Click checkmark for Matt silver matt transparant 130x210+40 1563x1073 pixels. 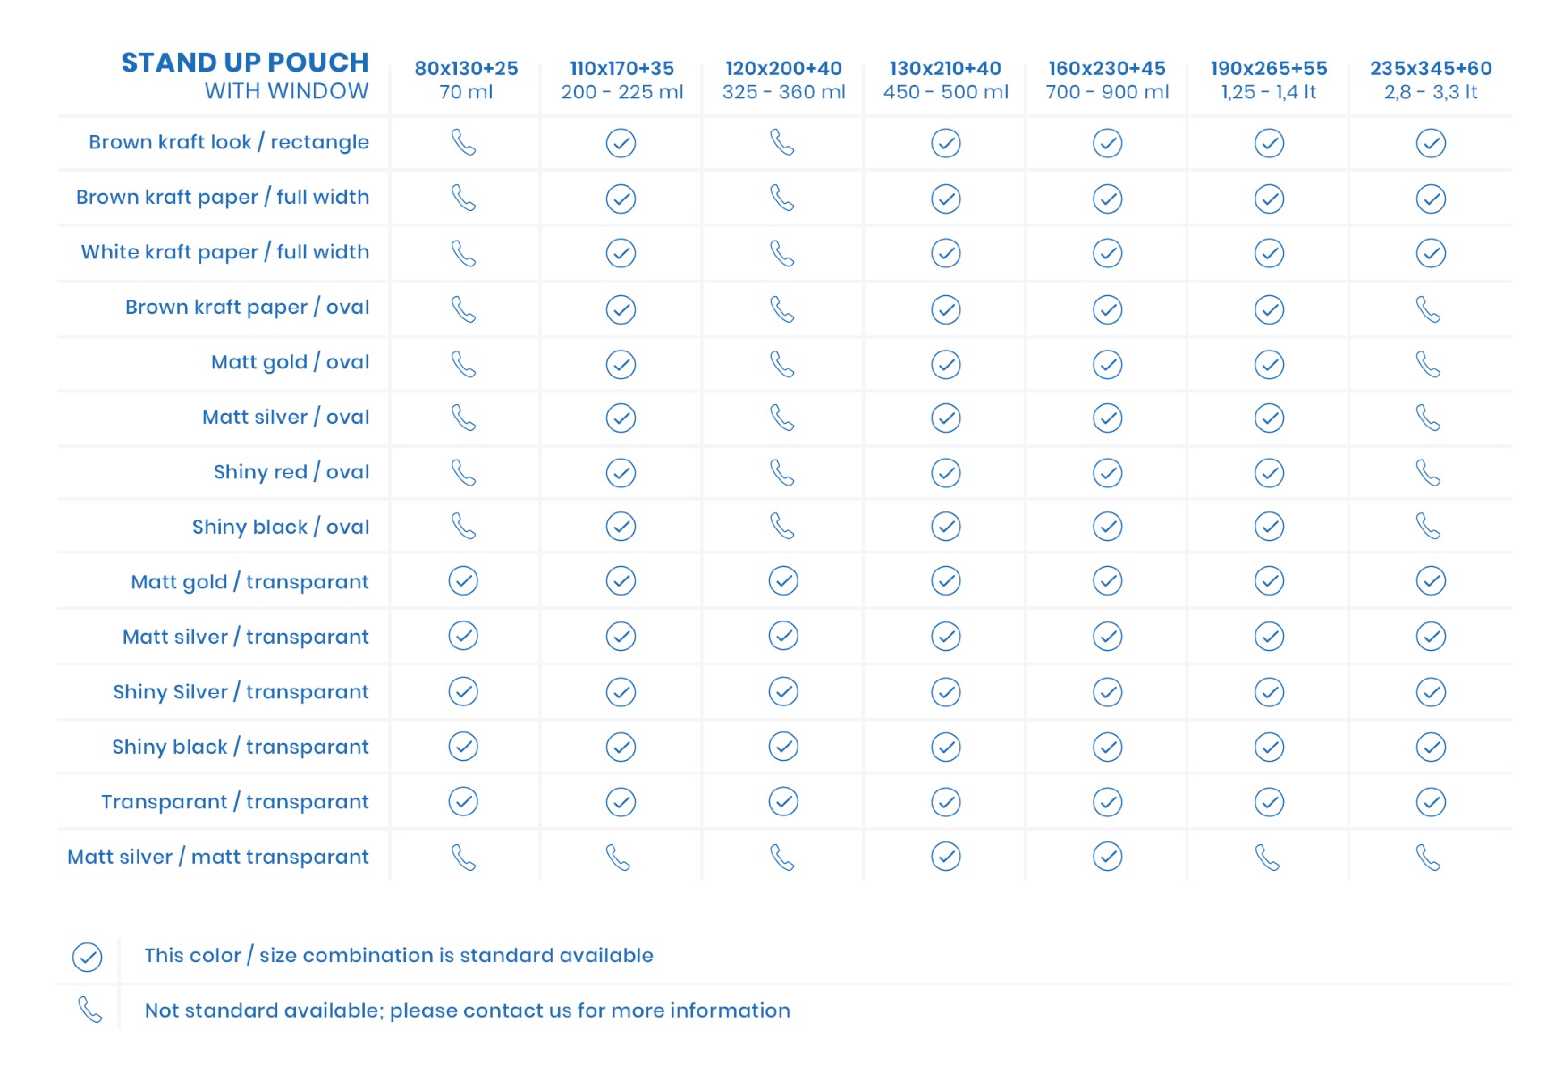click(945, 857)
